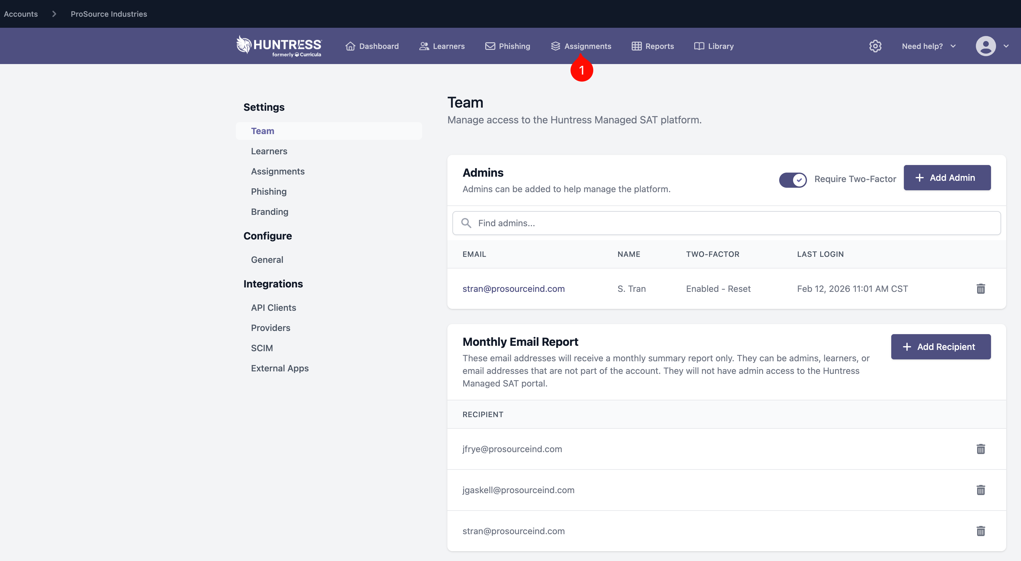Click the settings gear icon

click(875, 46)
